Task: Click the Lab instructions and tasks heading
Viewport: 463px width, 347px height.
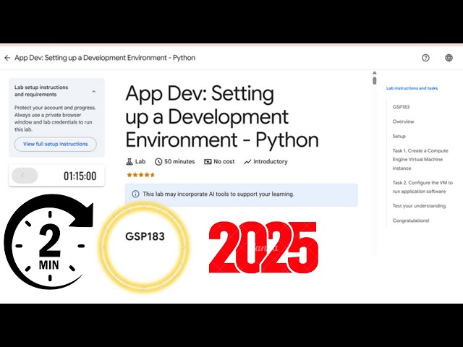Action: point(412,88)
